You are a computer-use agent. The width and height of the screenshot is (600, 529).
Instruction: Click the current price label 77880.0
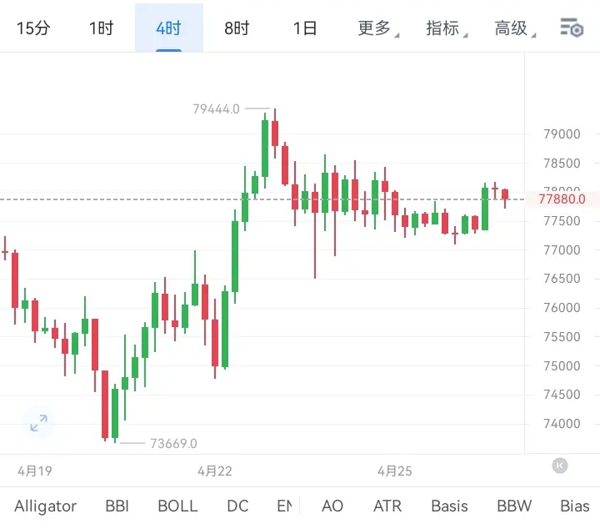click(562, 199)
